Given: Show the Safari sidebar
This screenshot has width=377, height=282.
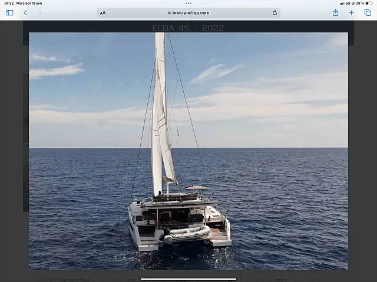Looking at the screenshot, I should (x=9, y=13).
